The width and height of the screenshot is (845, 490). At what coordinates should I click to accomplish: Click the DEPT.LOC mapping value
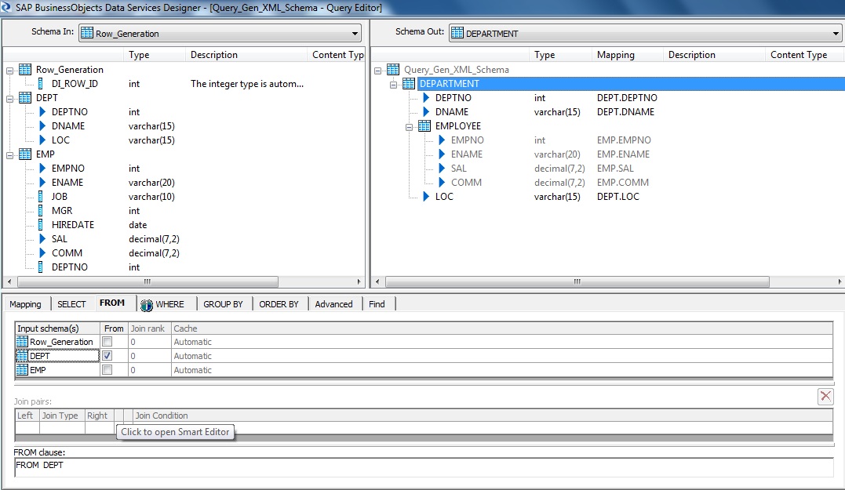pyautogui.click(x=618, y=197)
